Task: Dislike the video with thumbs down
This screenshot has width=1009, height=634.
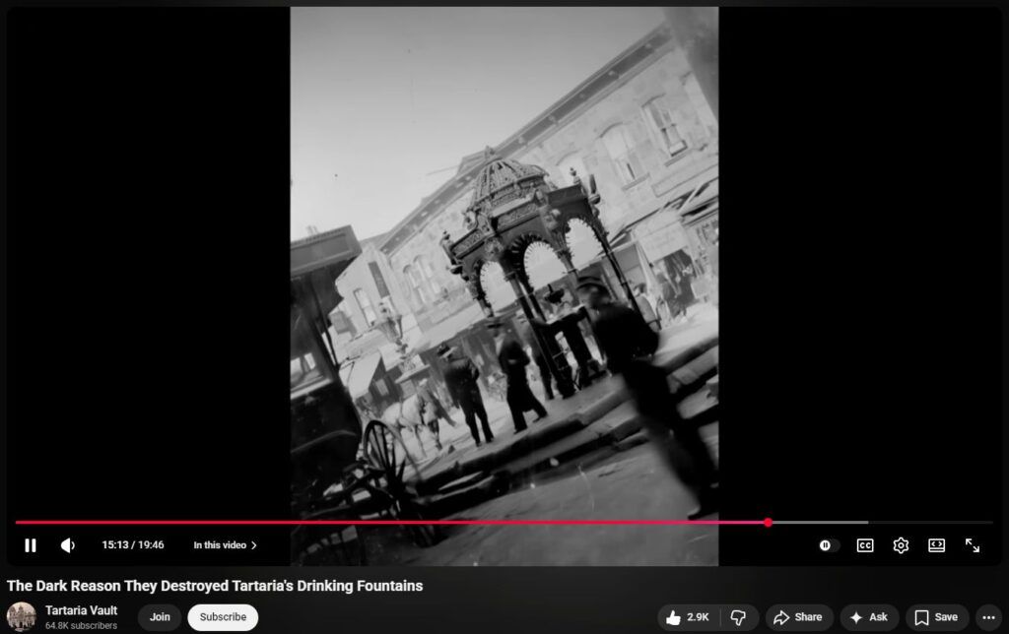Action: pos(738,617)
